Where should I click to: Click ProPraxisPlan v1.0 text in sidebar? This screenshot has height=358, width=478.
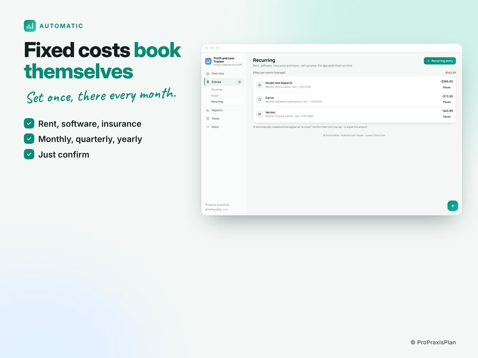click(x=217, y=209)
